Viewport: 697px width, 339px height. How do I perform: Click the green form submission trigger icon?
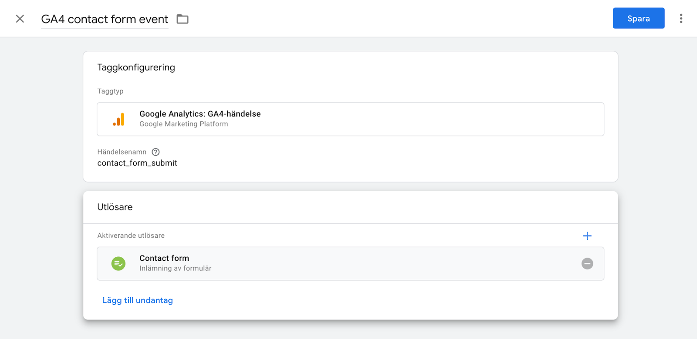coord(118,263)
